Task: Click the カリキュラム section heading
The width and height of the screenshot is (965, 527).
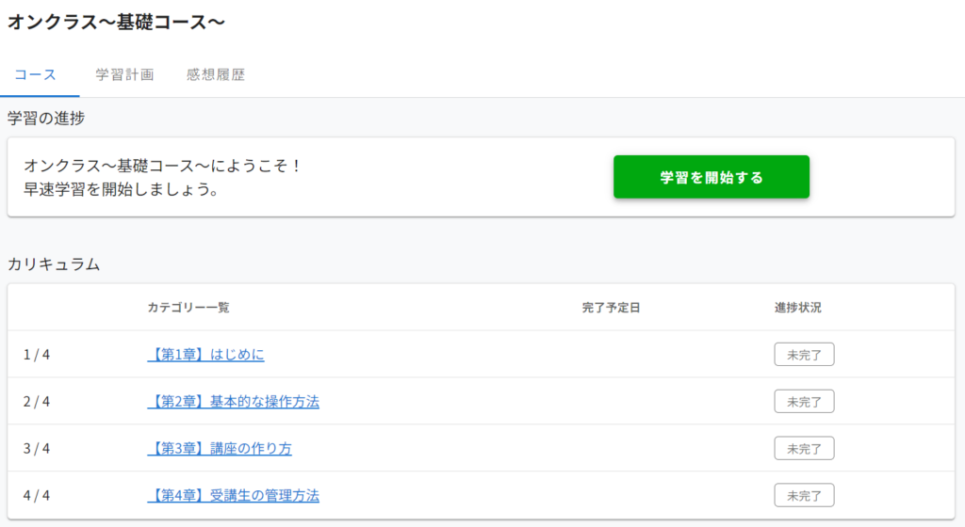Action: click(x=53, y=264)
